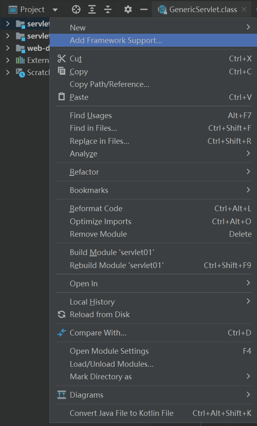
Task: Select Convert Java File to Kotlin File
Action: (x=122, y=413)
